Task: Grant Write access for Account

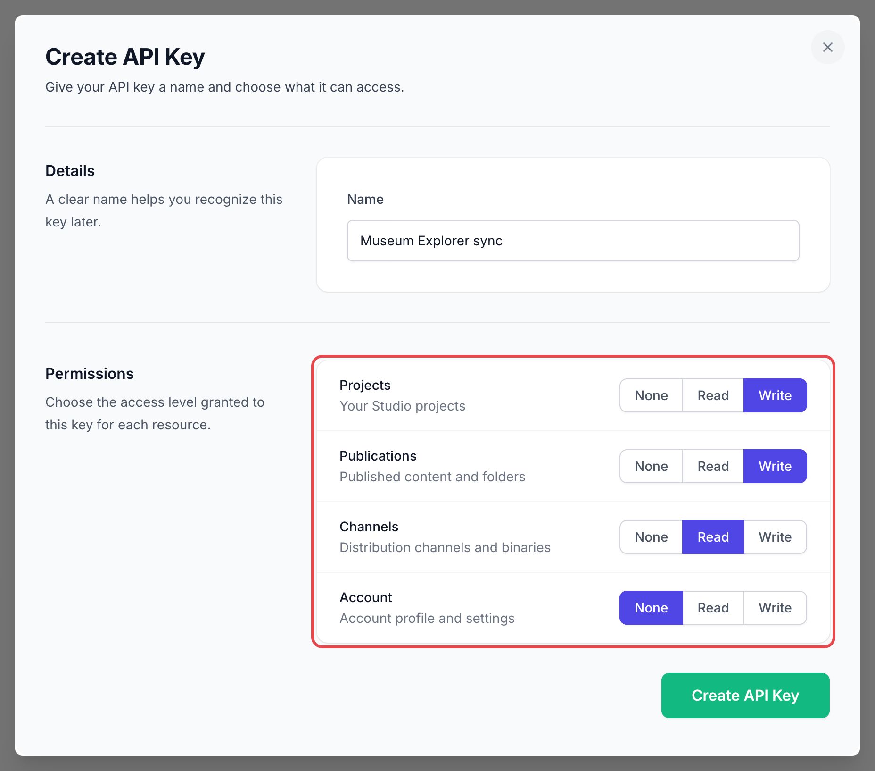Action: [775, 608]
